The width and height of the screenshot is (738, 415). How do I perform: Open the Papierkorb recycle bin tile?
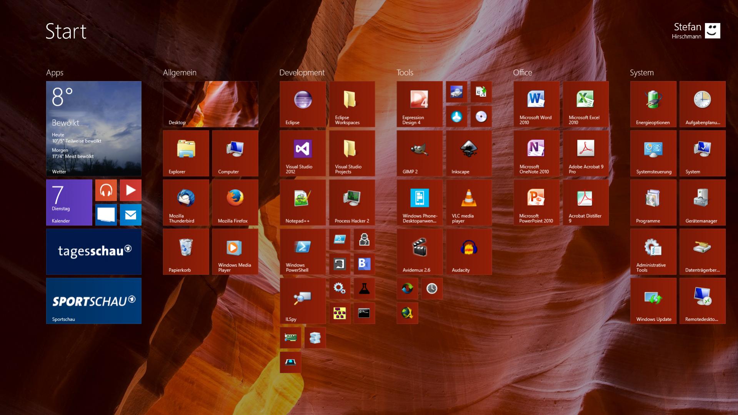pyautogui.click(x=186, y=252)
